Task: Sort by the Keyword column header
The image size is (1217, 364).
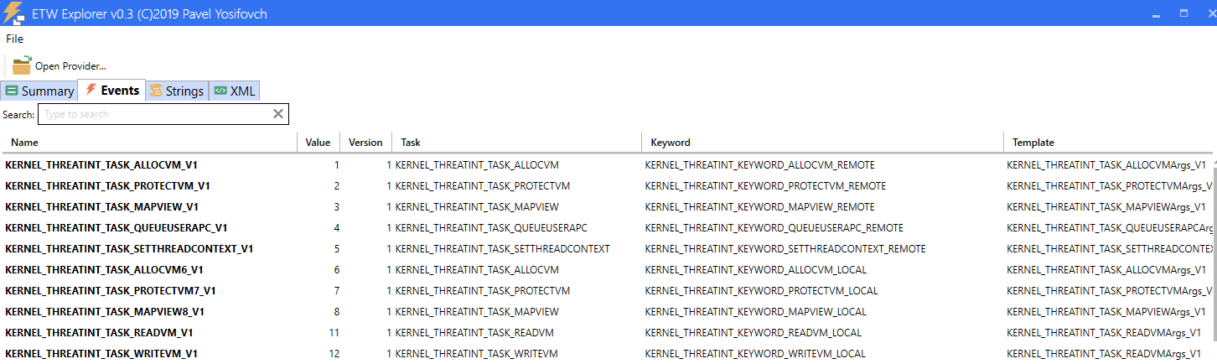Action: pyautogui.click(x=671, y=143)
